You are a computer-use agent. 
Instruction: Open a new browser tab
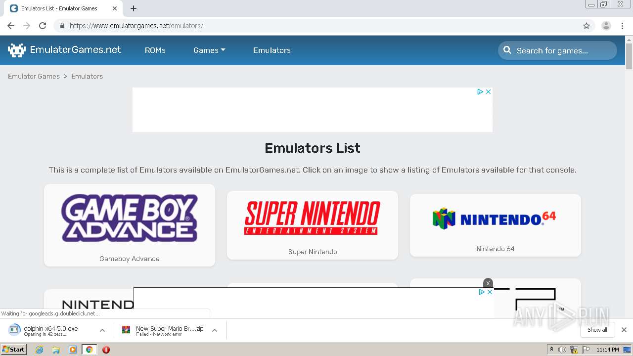point(134,8)
